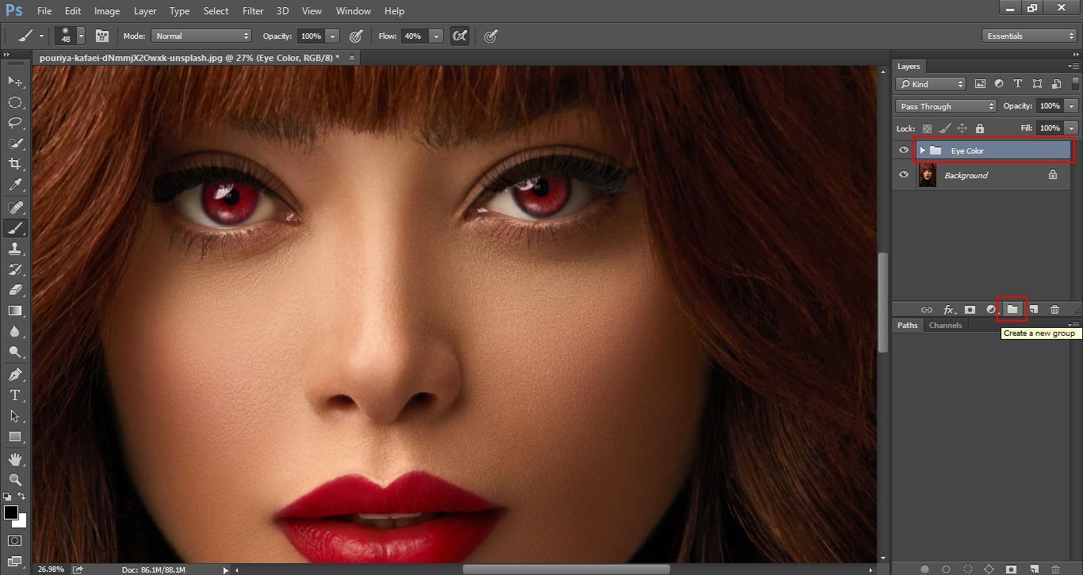1083x575 pixels.
Task: Select the Path Selection tool
Action: tap(15, 416)
